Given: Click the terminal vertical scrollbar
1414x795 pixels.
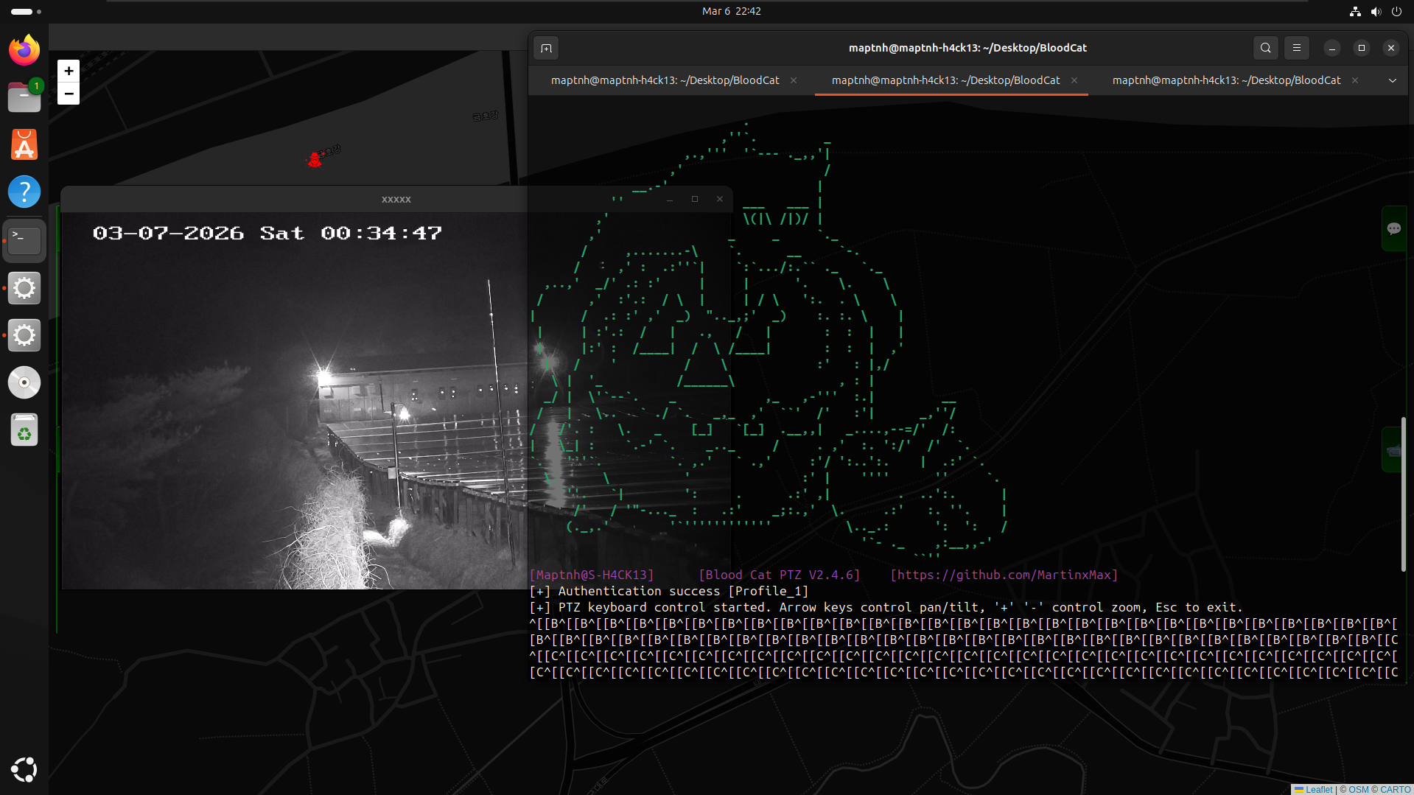Looking at the screenshot, I should tap(1404, 494).
